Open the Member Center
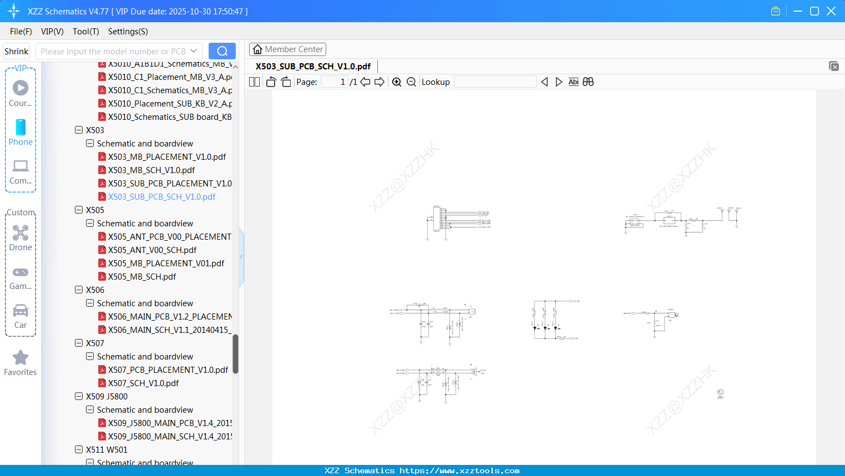This screenshot has height=476, width=845. (x=287, y=49)
